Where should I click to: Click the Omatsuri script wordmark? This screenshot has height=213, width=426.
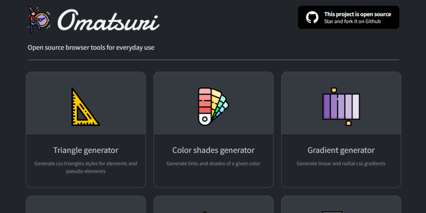(x=109, y=20)
